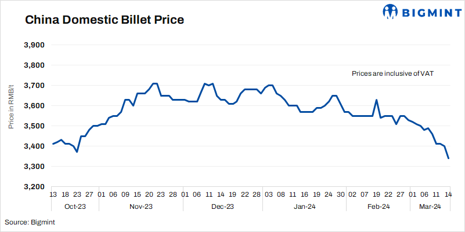Select the China Domestic Billet Price title
Viewport: 465px width, 232px height.
104,20
